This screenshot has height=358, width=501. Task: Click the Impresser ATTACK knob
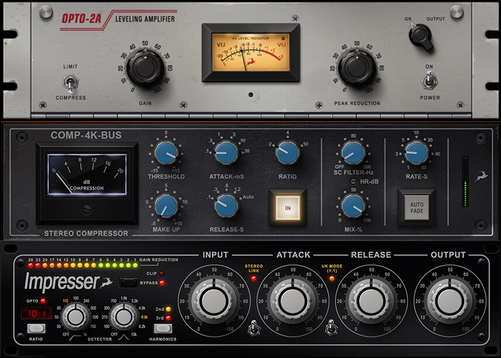coord(293,301)
